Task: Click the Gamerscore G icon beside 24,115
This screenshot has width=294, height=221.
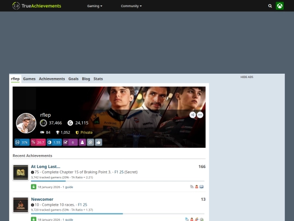Action: pos(70,123)
